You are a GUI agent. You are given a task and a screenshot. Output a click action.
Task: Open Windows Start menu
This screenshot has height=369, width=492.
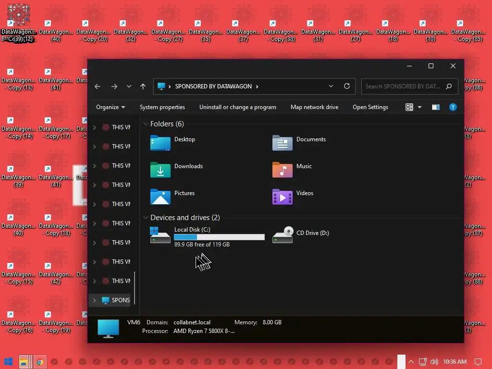9,362
